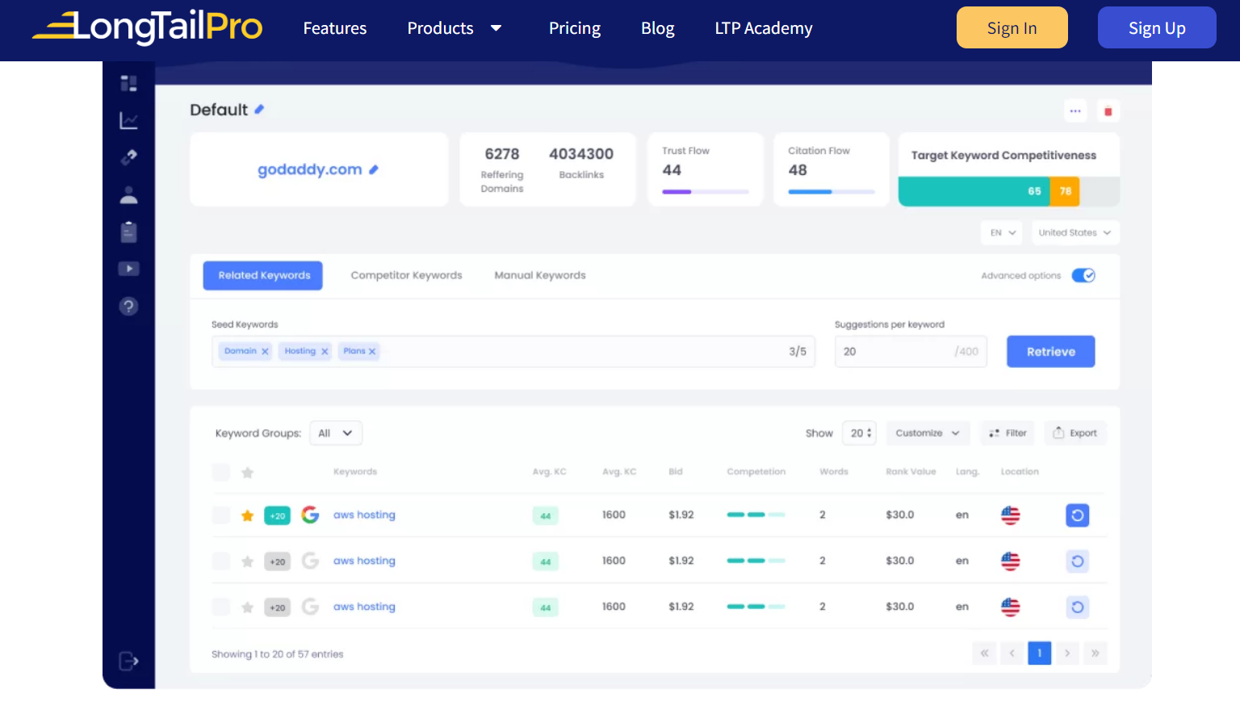Disable the Advanced options toggle
This screenshot has height=718, width=1240.
(1083, 276)
